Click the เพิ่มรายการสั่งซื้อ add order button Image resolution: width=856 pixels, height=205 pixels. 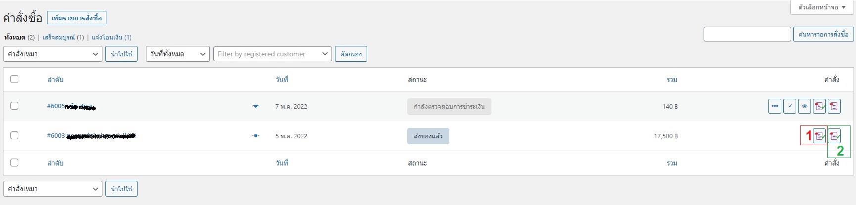click(x=77, y=18)
